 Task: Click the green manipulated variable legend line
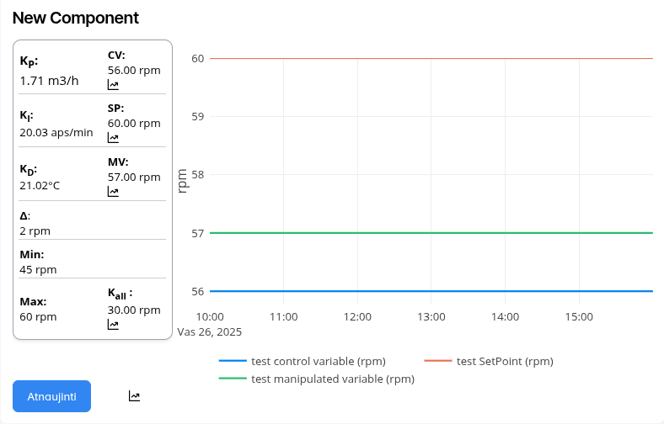click(x=233, y=379)
